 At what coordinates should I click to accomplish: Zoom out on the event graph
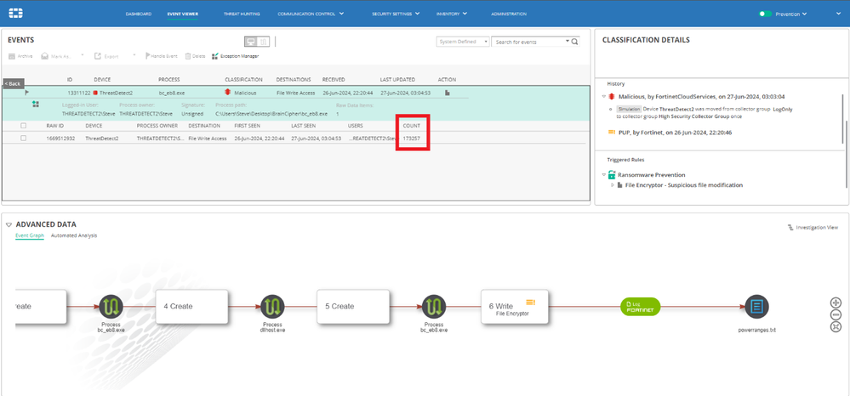(836, 314)
